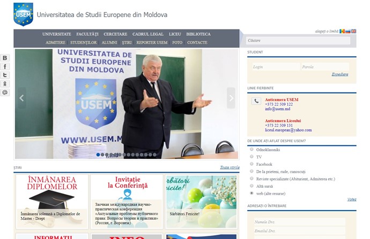This screenshot has height=239, width=370.
Task: Choose English via the UK flag
Action: pos(353,32)
